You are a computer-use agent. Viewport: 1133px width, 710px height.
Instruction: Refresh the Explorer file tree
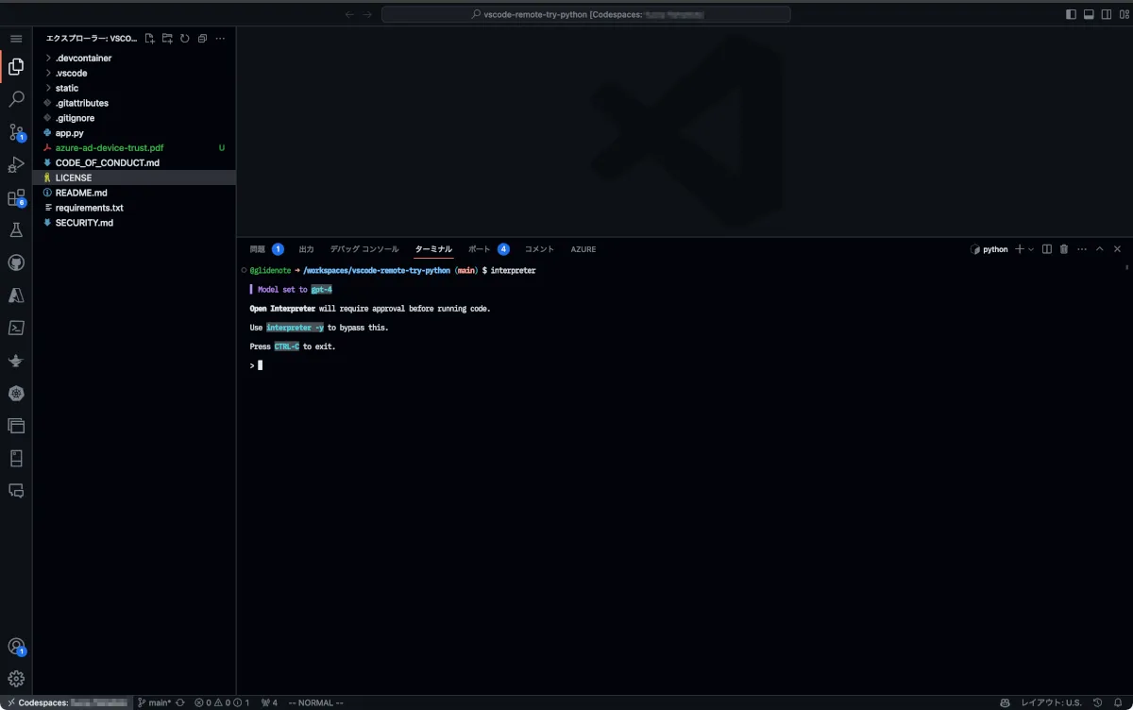click(x=185, y=39)
